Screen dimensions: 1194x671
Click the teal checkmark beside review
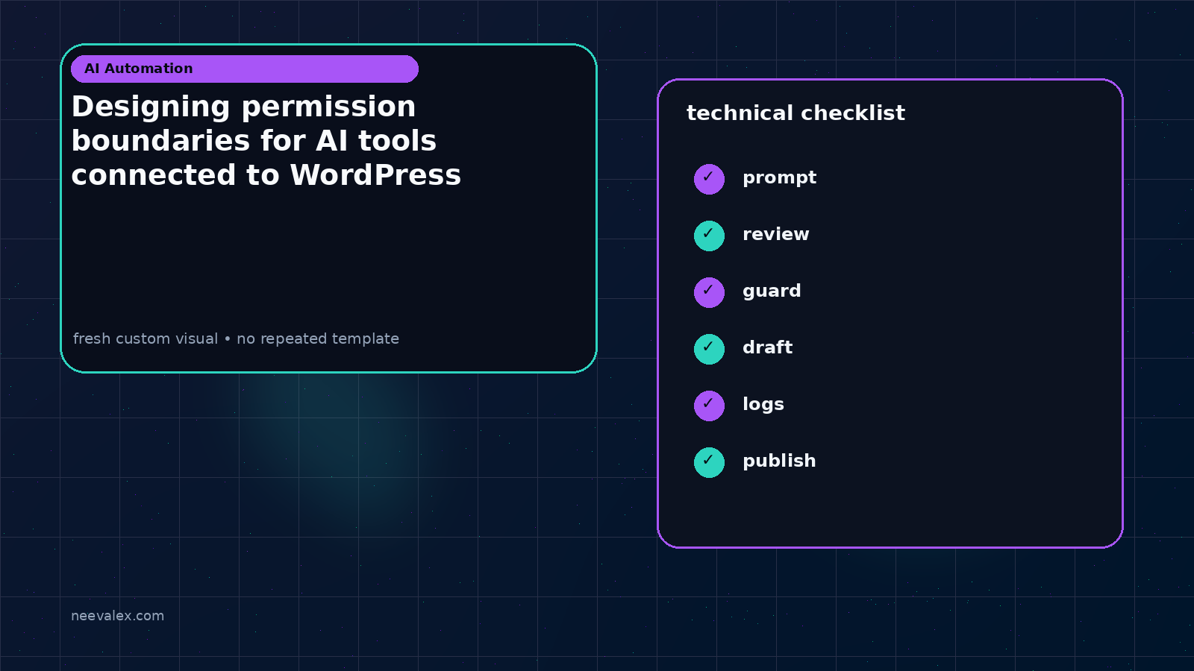point(709,236)
